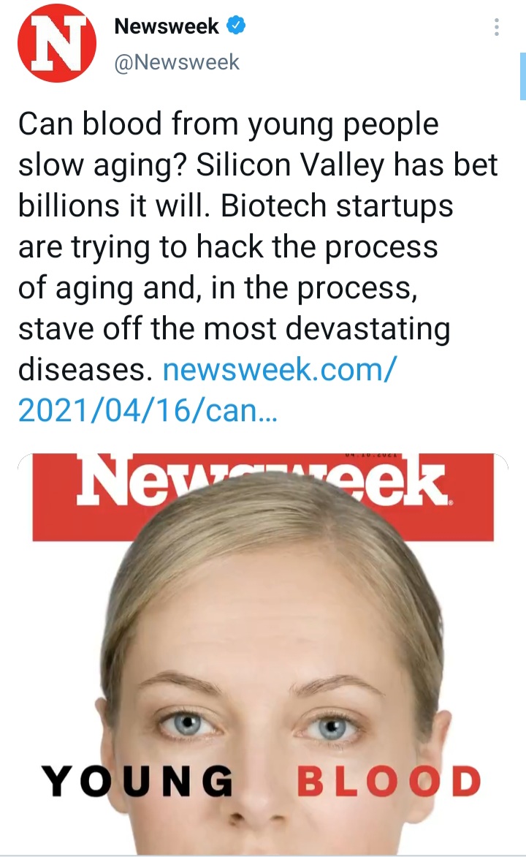Click the red BLOOD headline word
Screen dimensions: 526x857
[x=389, y=780]
